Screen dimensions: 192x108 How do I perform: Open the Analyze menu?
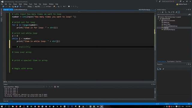pos(45,4)
